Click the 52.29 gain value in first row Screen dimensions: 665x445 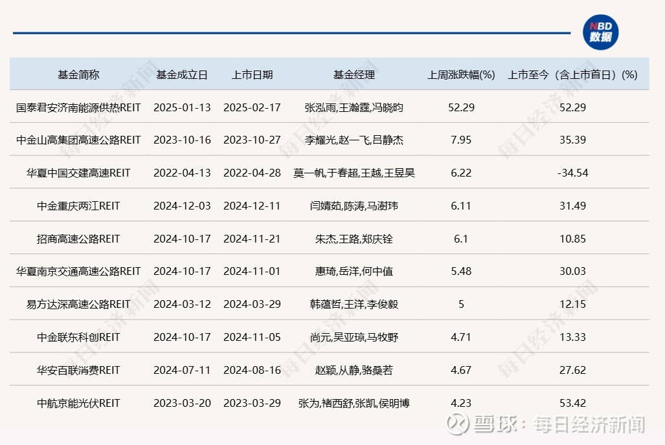(x=460, y=107)
